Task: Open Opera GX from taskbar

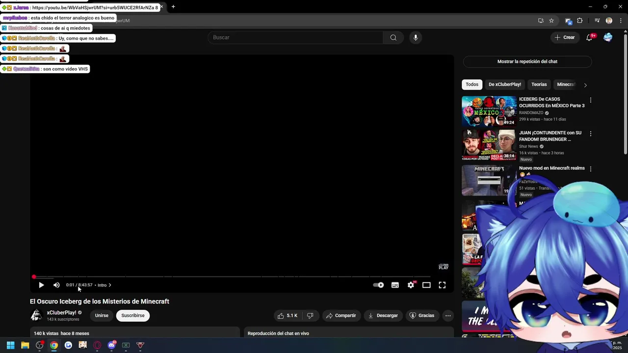Action: pyautogui.click(x=97, y=345)
